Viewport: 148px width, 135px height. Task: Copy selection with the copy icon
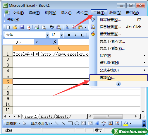click(x=74, y=27)
